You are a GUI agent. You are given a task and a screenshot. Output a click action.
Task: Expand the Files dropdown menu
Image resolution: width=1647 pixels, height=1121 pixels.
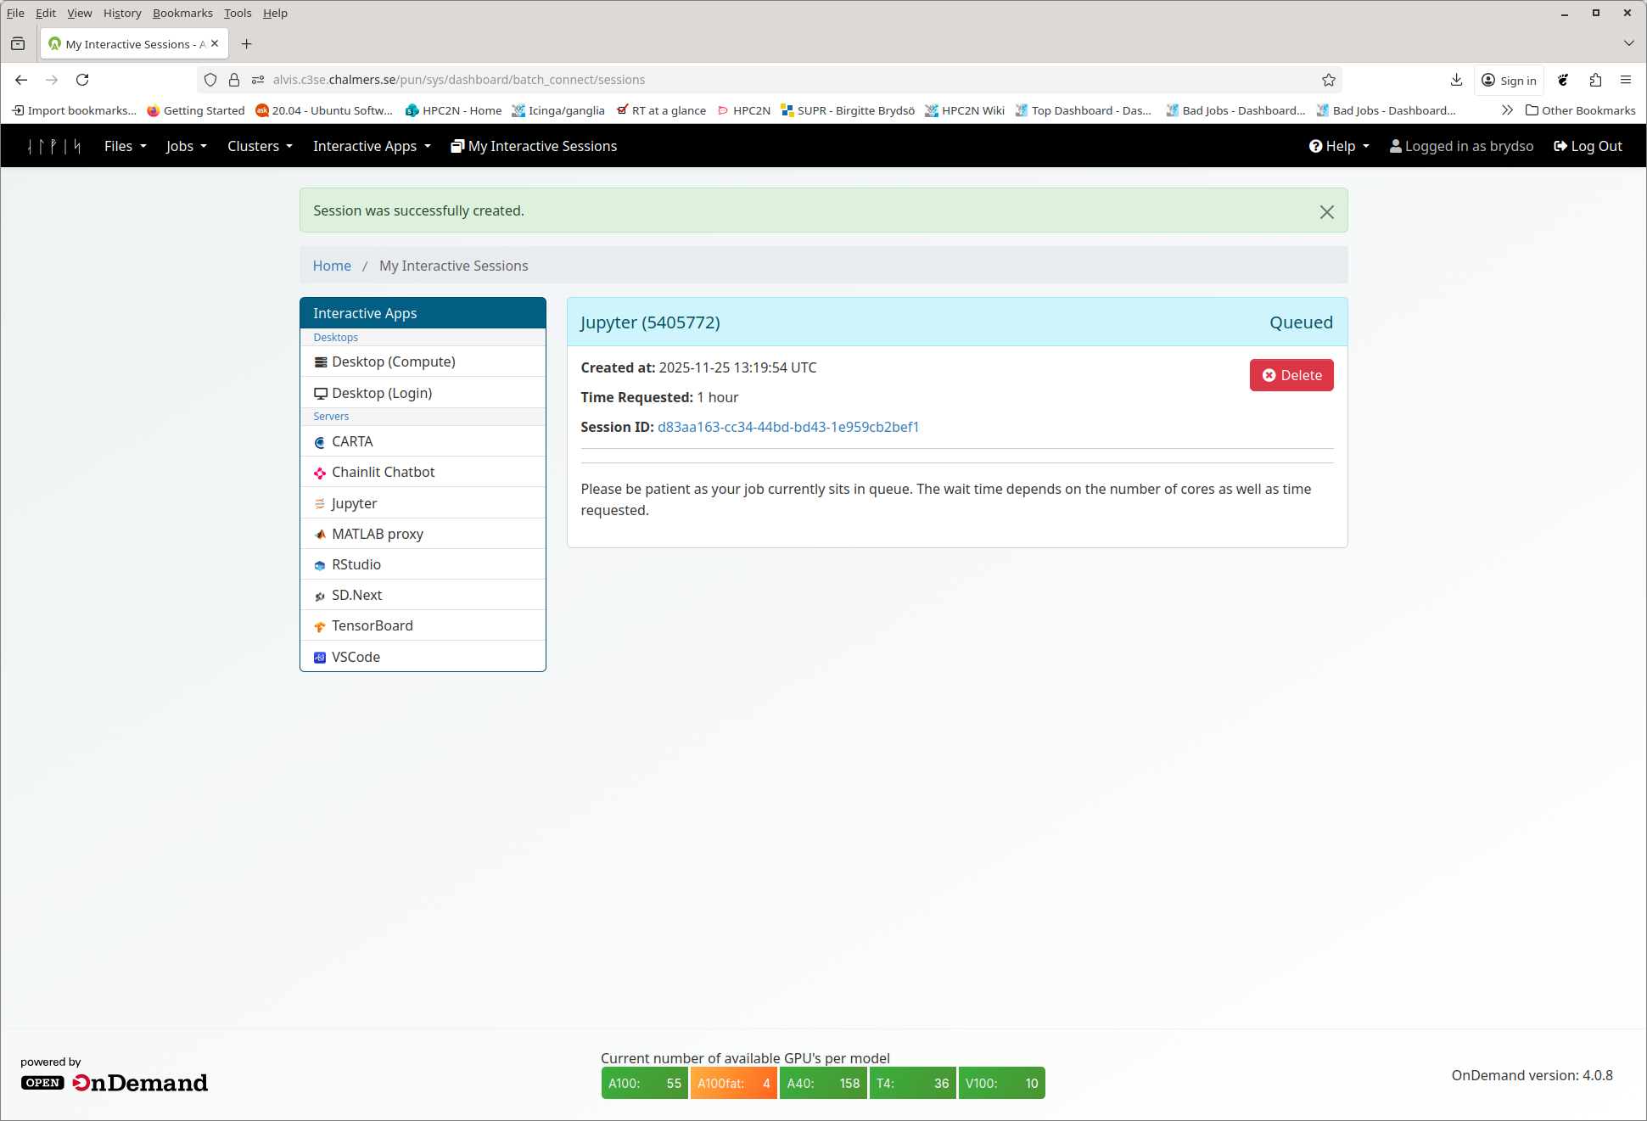click(125, 146)
